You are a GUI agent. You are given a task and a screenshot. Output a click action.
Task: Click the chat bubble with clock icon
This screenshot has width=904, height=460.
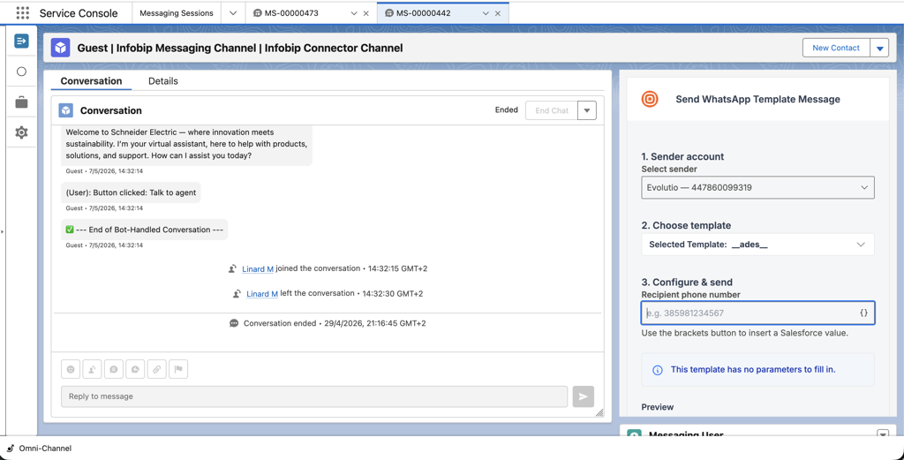(135, 369)
